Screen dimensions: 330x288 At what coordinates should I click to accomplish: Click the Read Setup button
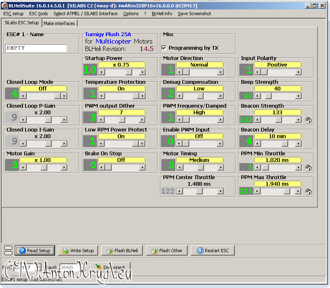click(x=35, y=251)
